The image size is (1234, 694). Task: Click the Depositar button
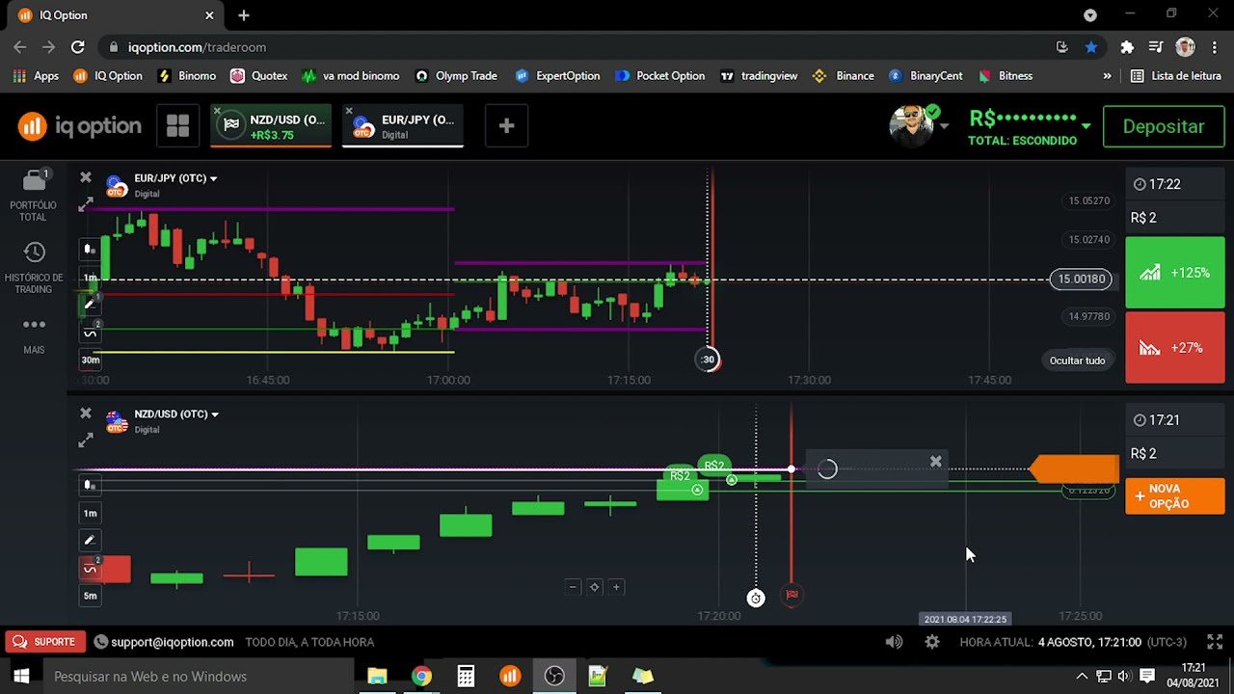click(1164, 126)
